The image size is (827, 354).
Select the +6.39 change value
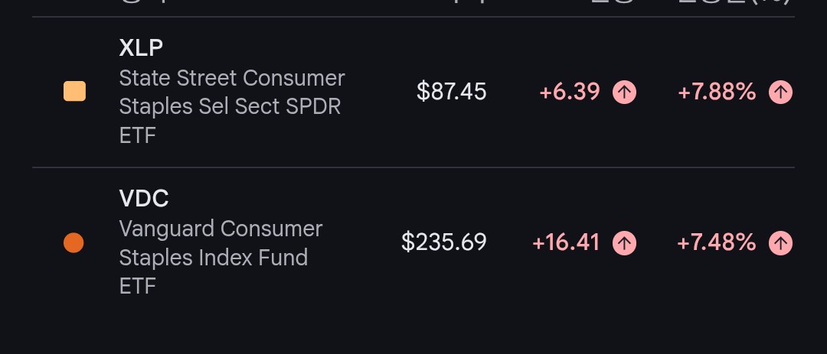[x=570, y=93]
